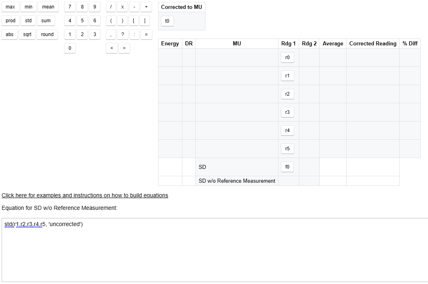Image resolution: width=428 pixels, height=284 pixels.
Task: Click the multiplication operator key
Action: tap(122, 7)
